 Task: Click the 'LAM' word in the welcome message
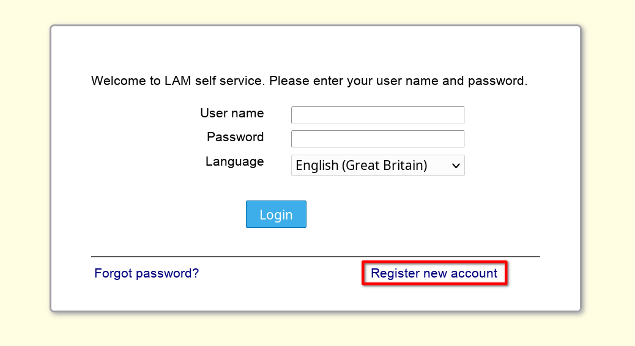pos(178,81)
